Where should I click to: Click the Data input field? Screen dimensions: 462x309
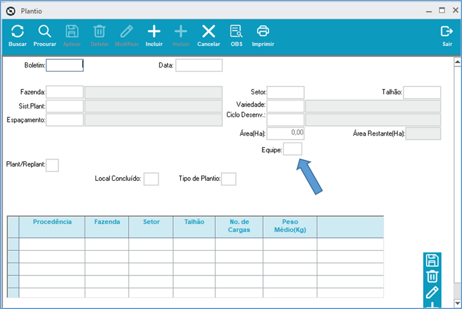point(199,65)
